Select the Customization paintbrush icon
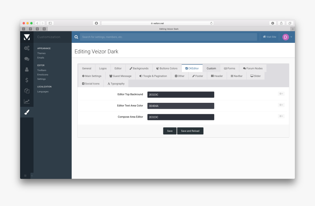 [27, 112]
